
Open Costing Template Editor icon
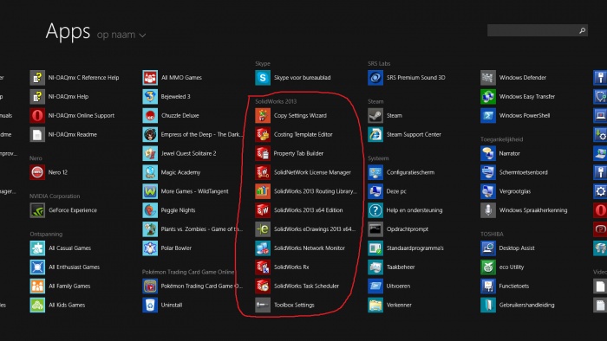tap(263, 134)
